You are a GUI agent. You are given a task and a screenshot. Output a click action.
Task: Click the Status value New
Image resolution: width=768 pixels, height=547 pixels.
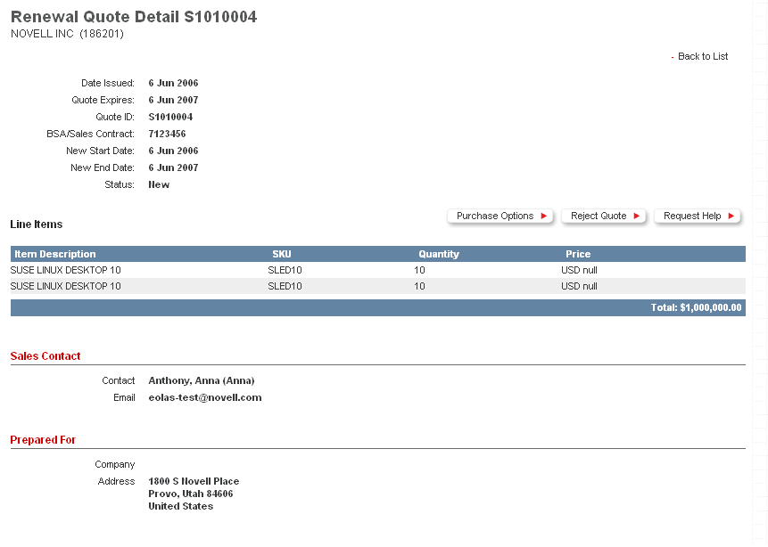(159, 185)
